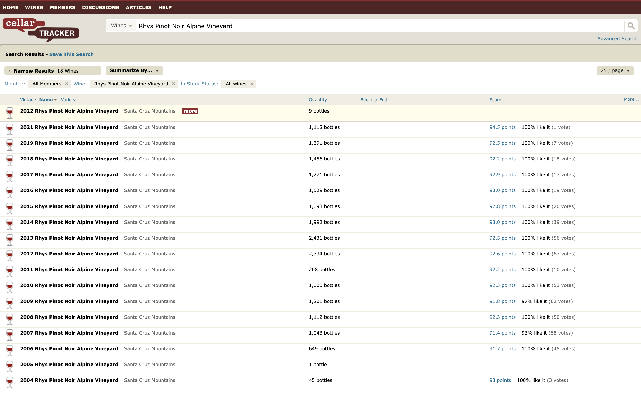
Task: Click wine glass icon for 2021 vintage
Action: point(10,129)
